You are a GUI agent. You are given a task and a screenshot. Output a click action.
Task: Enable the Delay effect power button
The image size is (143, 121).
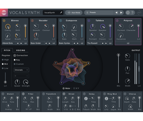[x=84, y=94]
